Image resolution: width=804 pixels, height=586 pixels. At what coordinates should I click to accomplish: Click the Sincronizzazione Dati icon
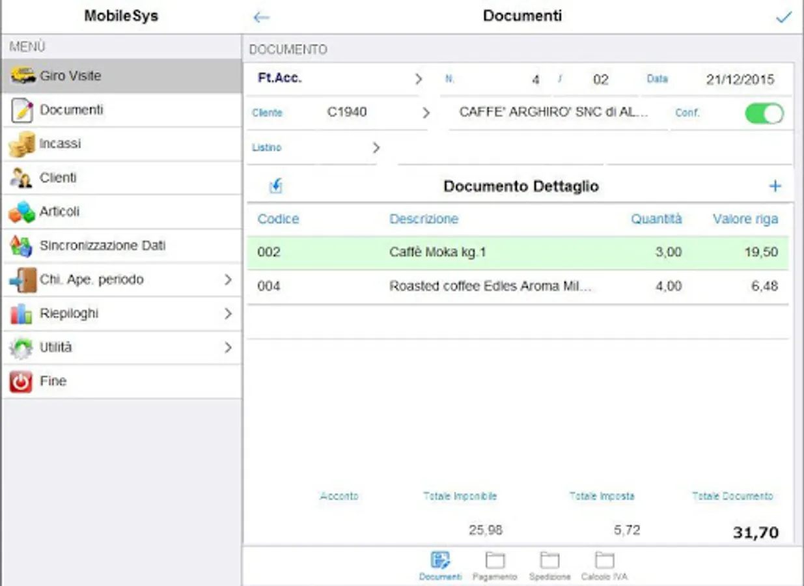22,245
